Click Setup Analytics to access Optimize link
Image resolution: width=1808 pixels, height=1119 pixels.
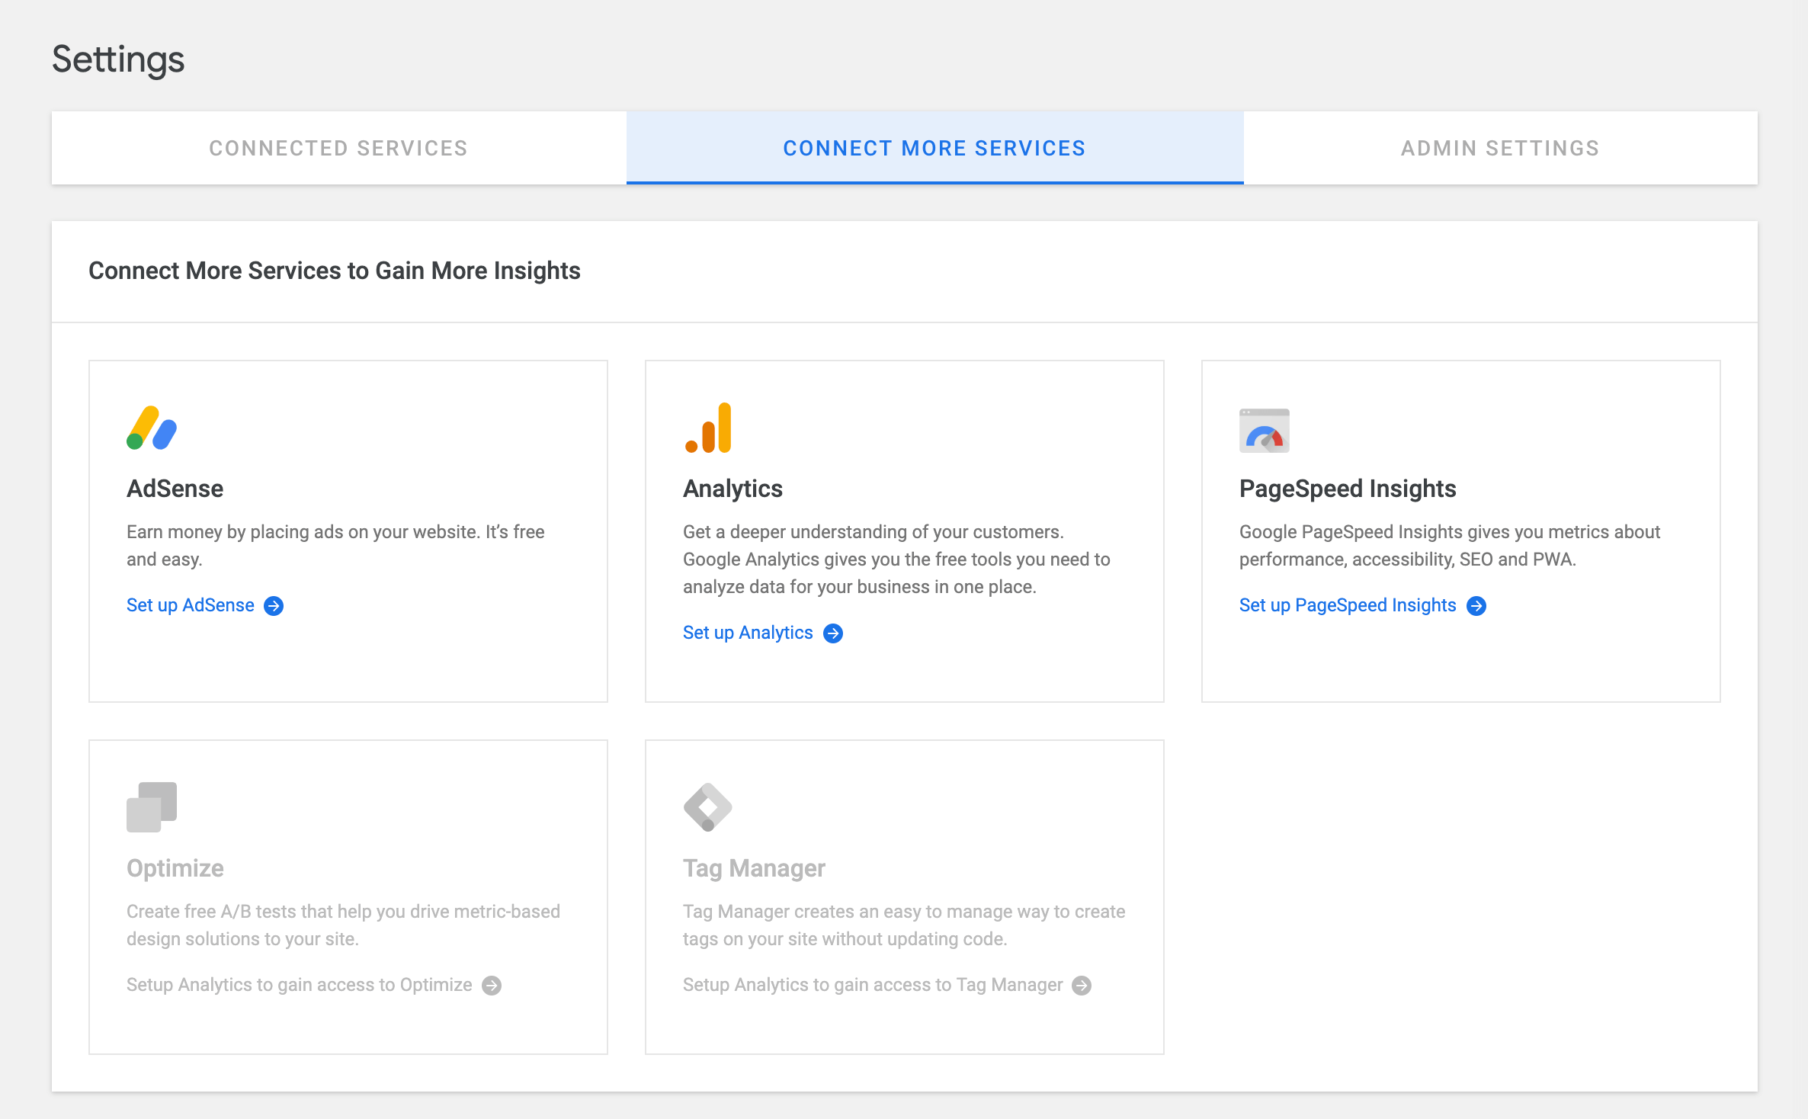[299, 985]
